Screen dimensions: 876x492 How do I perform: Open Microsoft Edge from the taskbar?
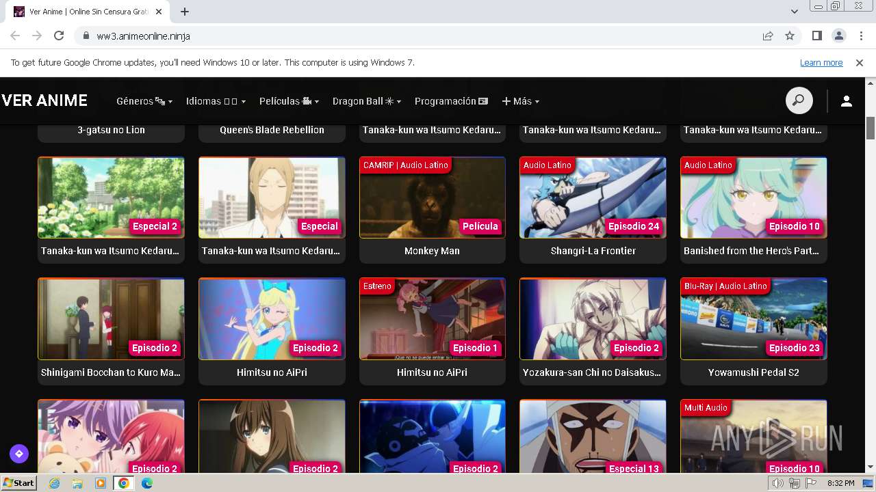click(x=146, y=483)
